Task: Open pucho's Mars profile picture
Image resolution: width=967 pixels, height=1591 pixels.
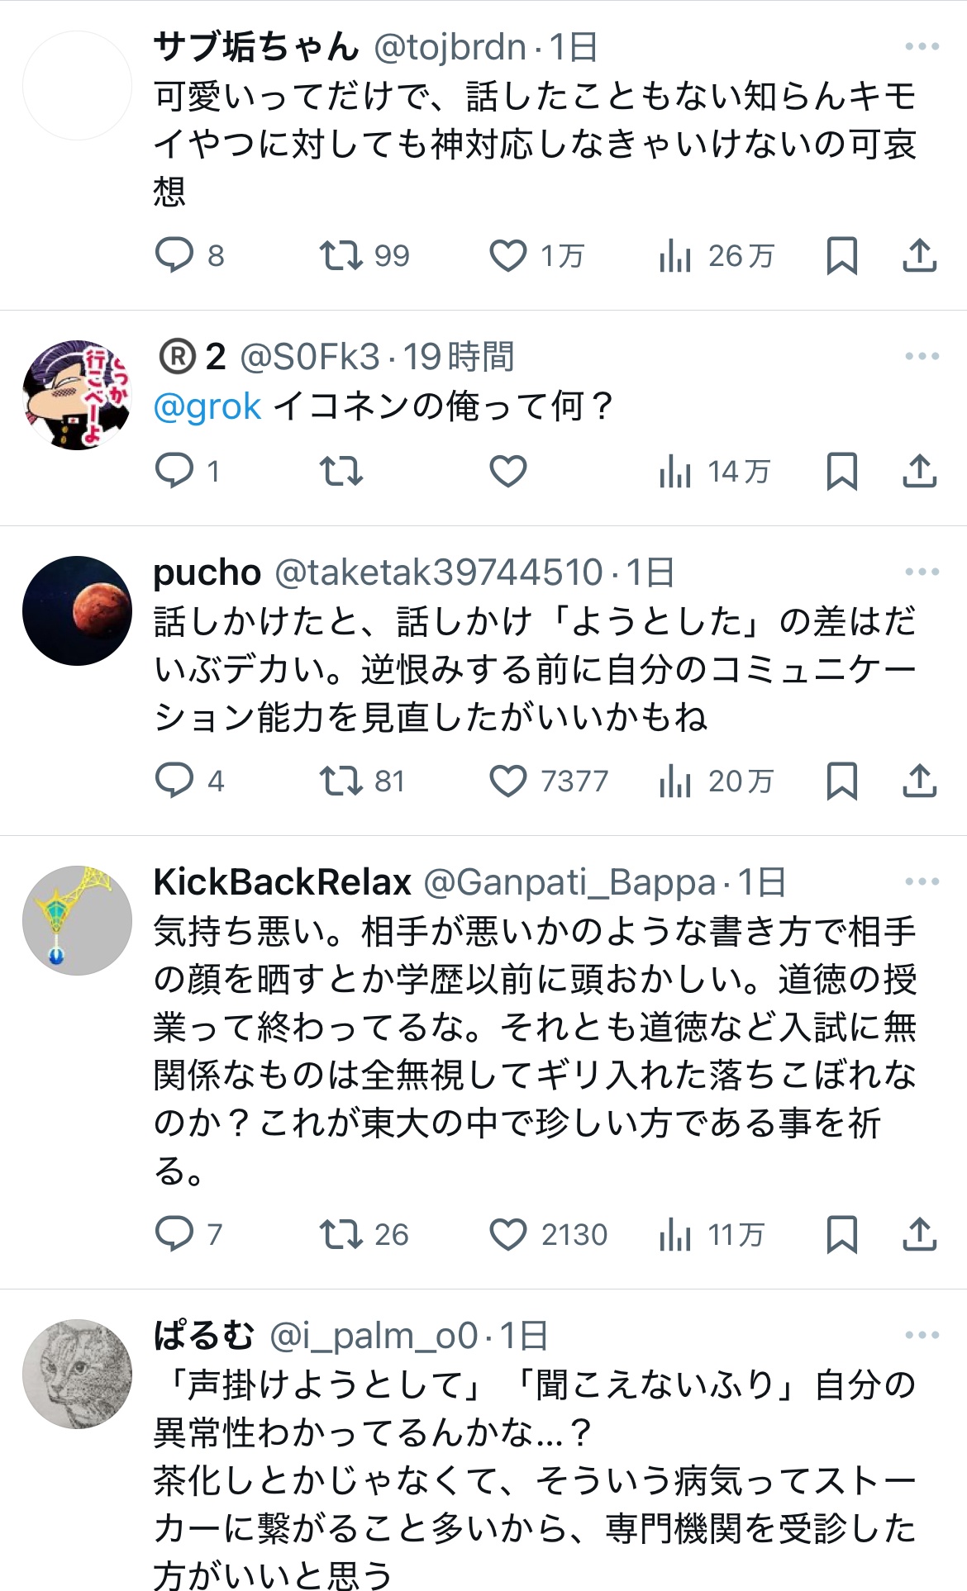Action: pyautogui.click(x=77, y=610)
